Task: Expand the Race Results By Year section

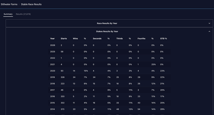Action: coord(209,23)
